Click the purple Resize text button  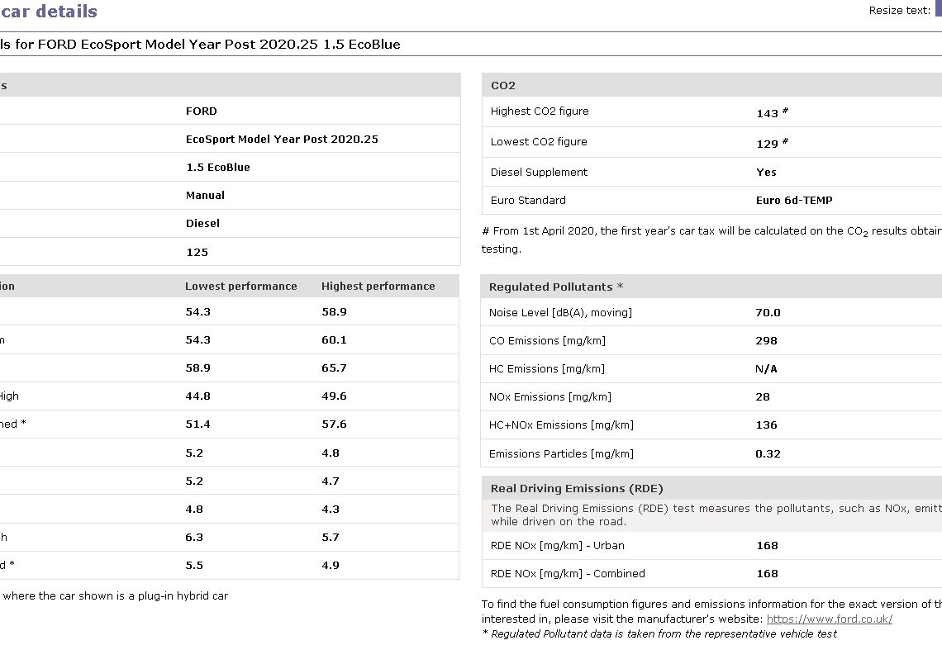click(938, 9)
